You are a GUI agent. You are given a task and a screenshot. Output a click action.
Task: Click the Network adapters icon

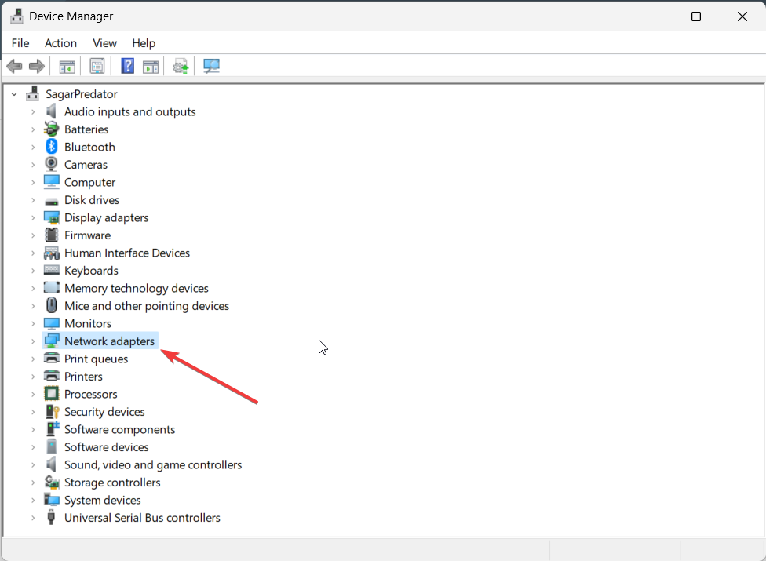(51, 341)
